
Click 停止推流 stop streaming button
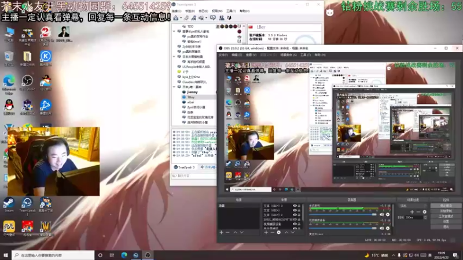[x=446, y=206]
